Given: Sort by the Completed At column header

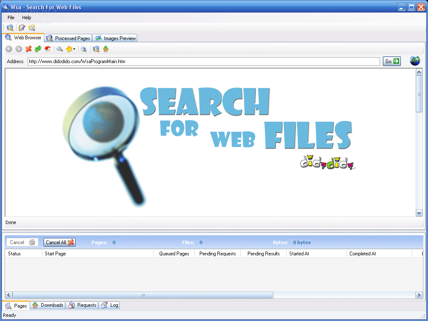Looking at the screenshot, I should [379, 254].
